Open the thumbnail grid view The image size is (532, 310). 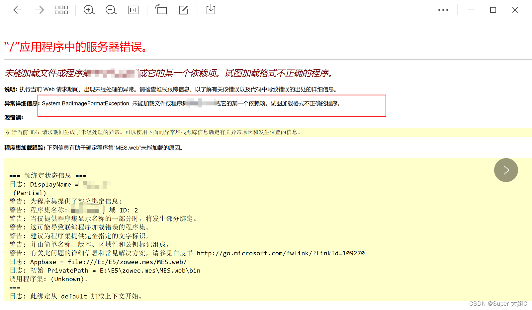click(61, 10)
